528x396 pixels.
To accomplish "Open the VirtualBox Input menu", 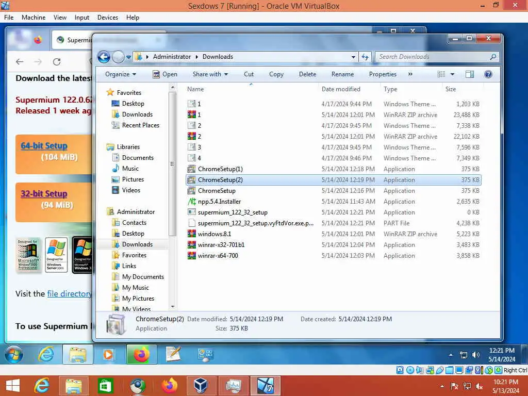I will click(82, 18).
